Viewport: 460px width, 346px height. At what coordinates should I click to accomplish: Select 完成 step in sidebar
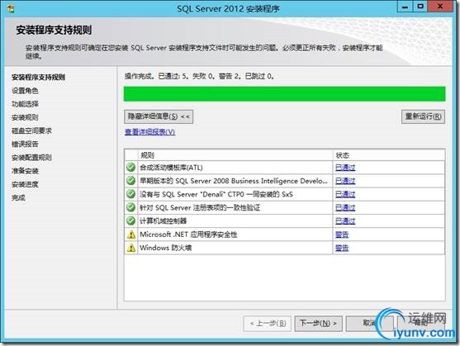[x=18, y=197]
